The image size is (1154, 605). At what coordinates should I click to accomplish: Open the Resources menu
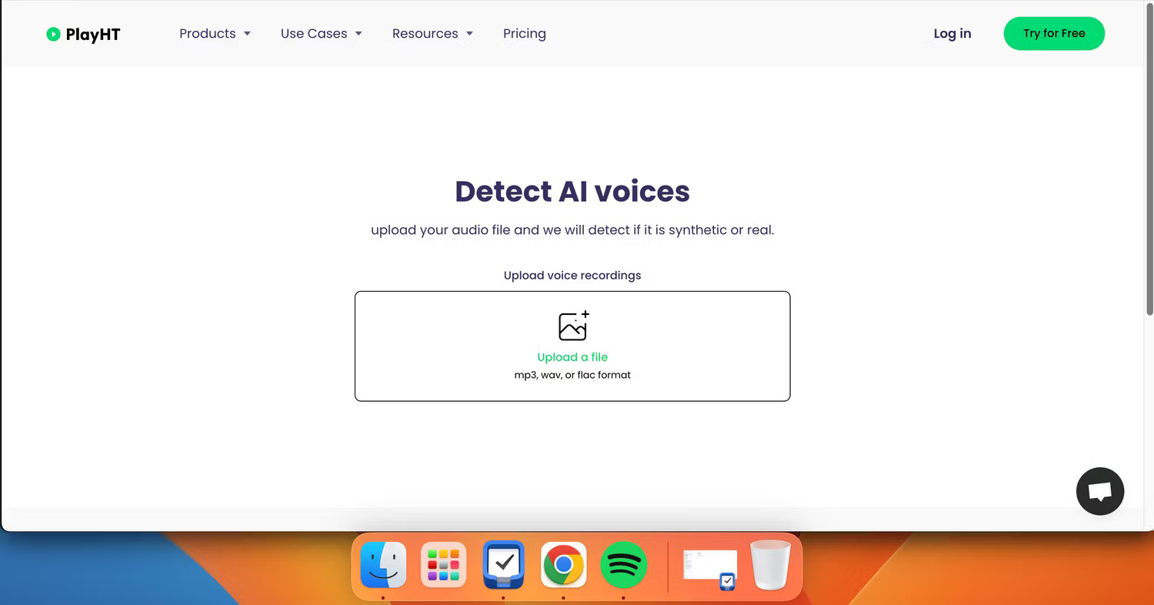point(425,34)
